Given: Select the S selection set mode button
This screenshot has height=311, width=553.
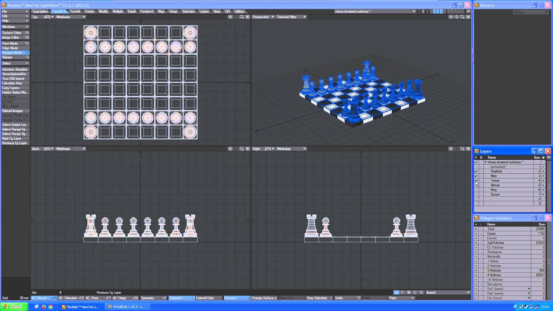Looking at the screenshot, I should tap(421, 292).
